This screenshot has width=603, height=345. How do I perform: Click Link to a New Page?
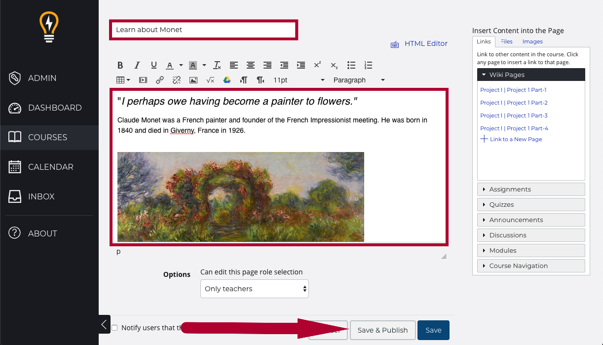click(x=511, y=139)
